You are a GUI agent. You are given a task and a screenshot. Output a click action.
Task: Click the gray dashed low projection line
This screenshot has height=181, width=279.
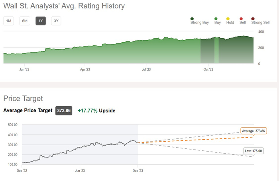point(199,148)
